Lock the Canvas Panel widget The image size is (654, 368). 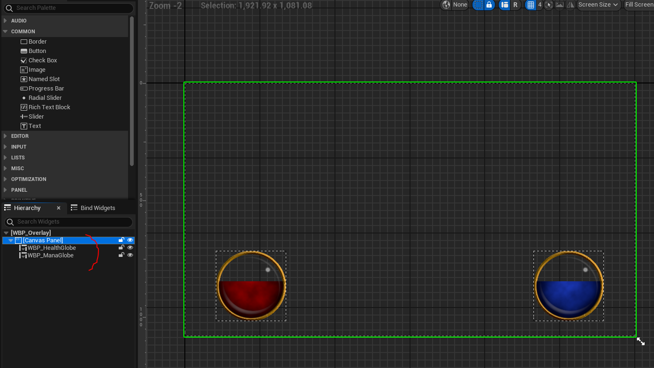point(122,240)
